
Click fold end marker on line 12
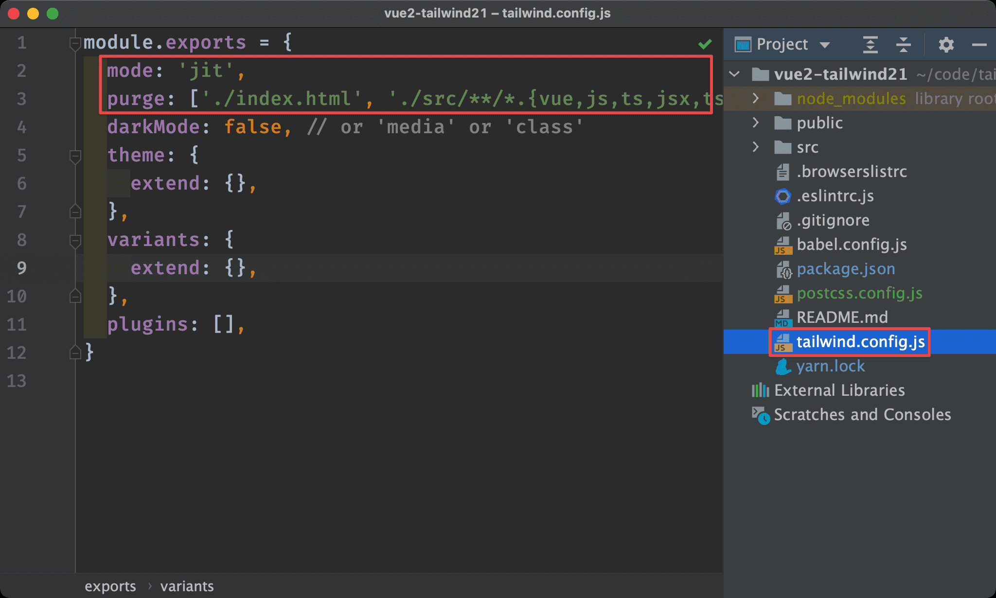[75, 352]
